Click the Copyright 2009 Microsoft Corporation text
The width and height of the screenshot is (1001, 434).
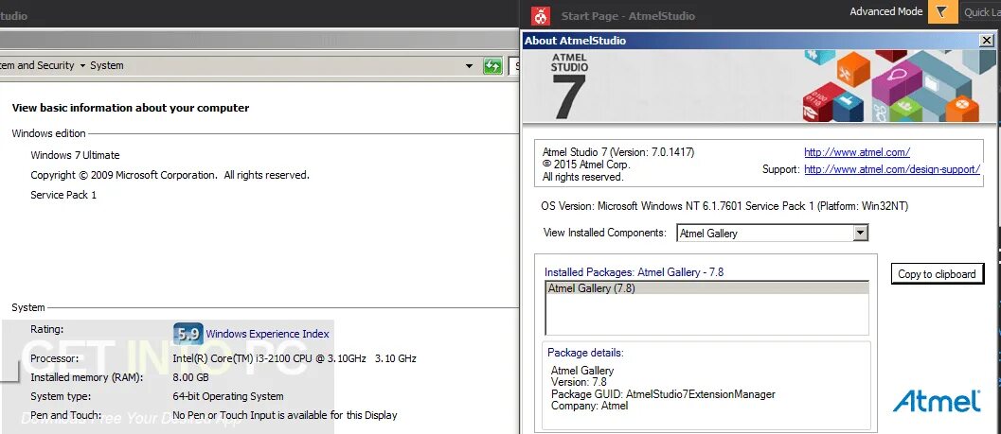pos(170,175)
